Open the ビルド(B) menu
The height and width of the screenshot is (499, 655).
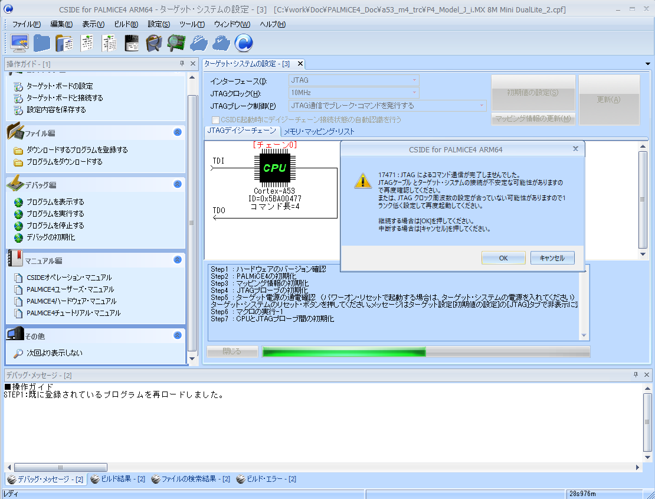(126, 24)
